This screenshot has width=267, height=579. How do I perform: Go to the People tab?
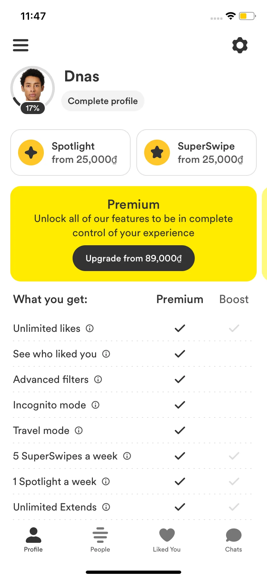pos(100,540)
